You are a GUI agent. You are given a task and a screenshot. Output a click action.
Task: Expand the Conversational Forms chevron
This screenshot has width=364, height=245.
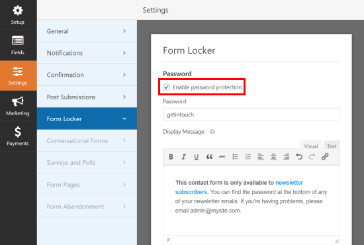tap(124, 140)
